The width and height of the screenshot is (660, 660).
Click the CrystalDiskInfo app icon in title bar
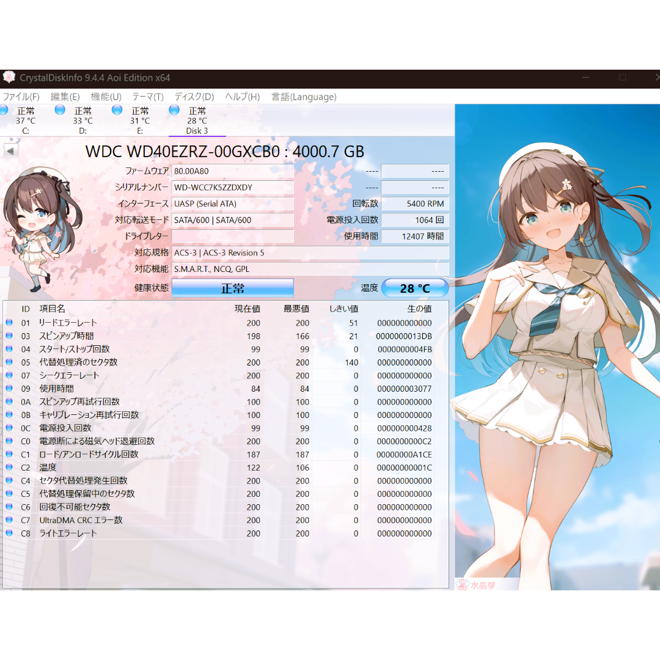(x=9, y=78)
